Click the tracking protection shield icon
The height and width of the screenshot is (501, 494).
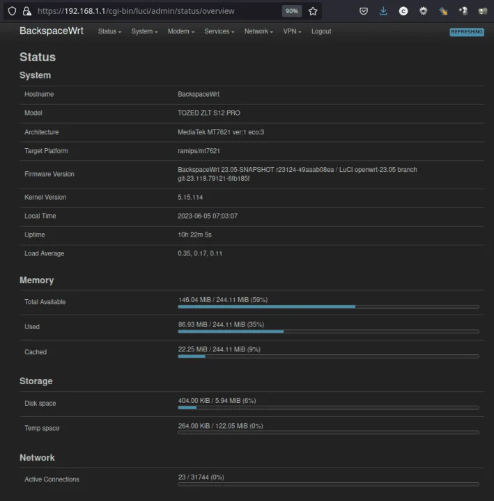pyautogui.click(x=12, y=11)
